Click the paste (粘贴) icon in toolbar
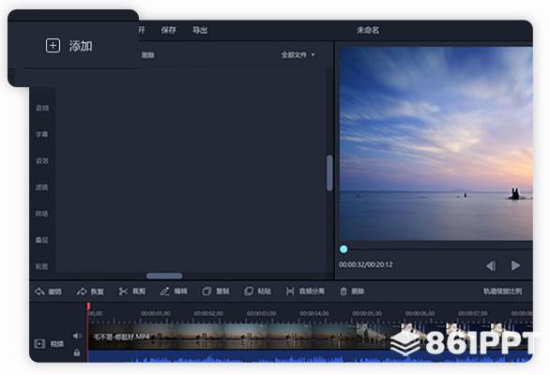 (x=249, y=292)
